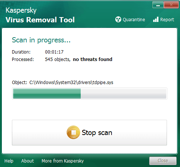Stop the scan using Stop scan label
Viewport: 180px width, 167px height.
(x=97, y=133)
